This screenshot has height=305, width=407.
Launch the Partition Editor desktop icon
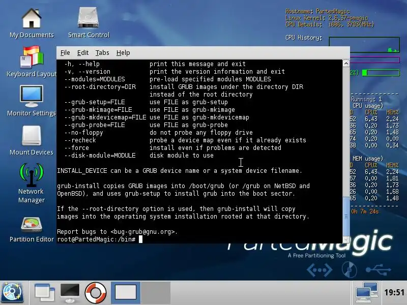click(32, 230)
